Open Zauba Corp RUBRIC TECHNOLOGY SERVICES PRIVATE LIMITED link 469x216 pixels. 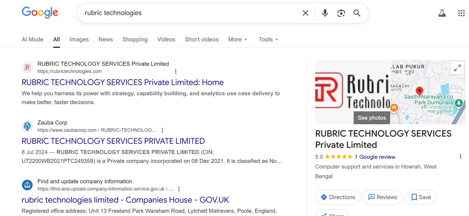point(113,141)
